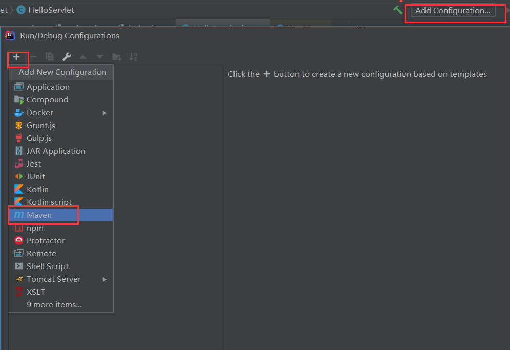Expand the Docker submenu arrow

[x=104, y=113]
